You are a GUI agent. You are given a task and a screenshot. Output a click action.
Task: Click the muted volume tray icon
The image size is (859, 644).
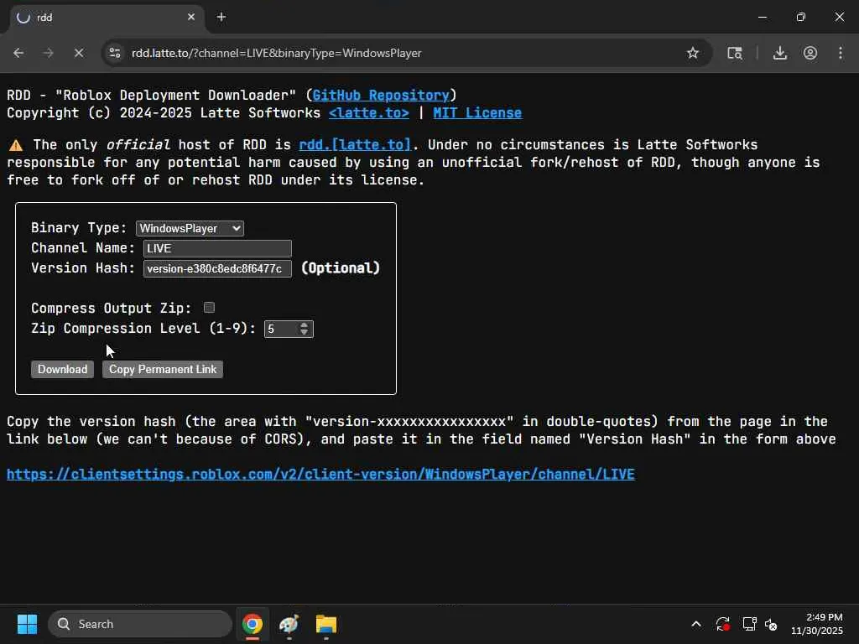coord(772,624)
